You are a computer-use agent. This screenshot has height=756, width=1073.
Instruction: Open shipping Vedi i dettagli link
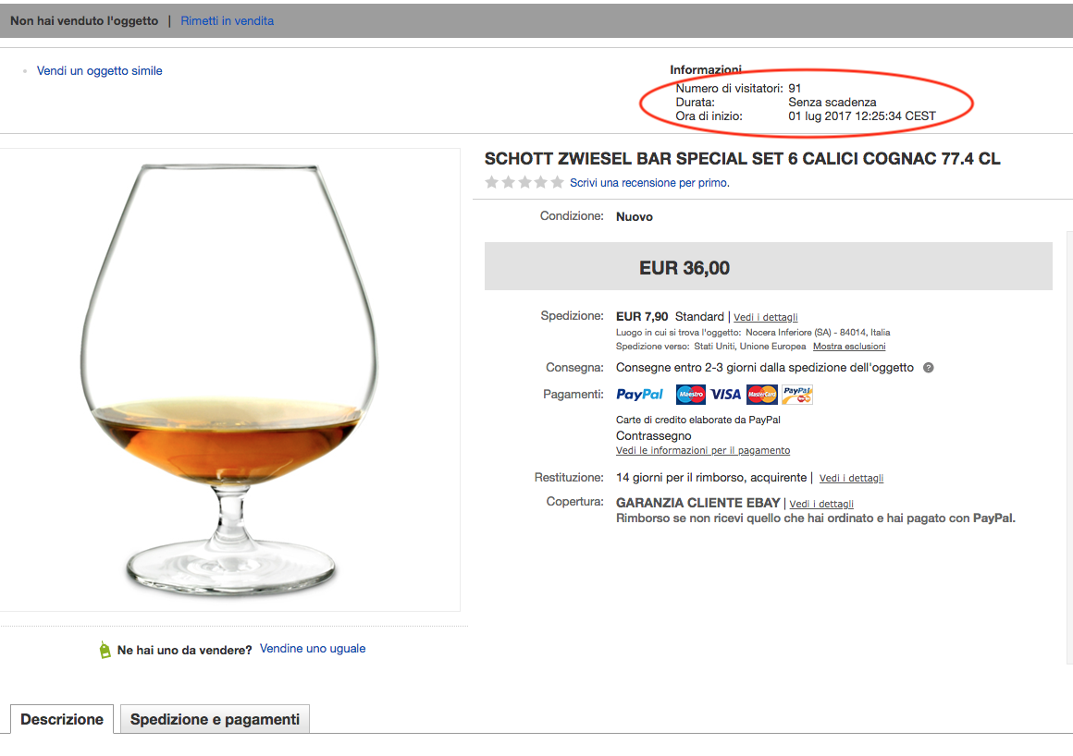(x=766, y=317)
